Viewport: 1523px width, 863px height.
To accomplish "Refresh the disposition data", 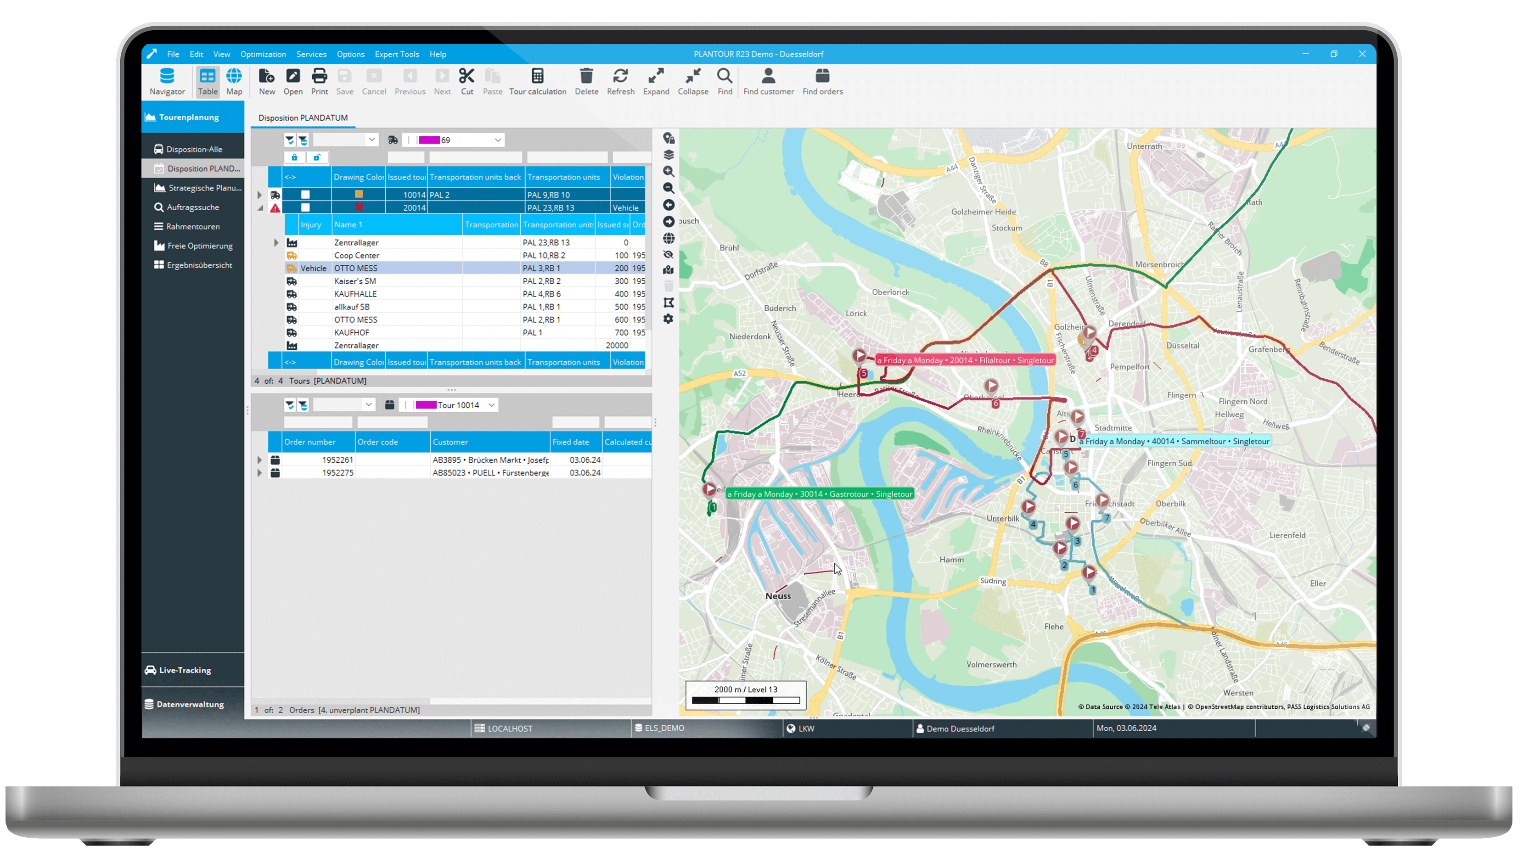I will tap(620, 81).
